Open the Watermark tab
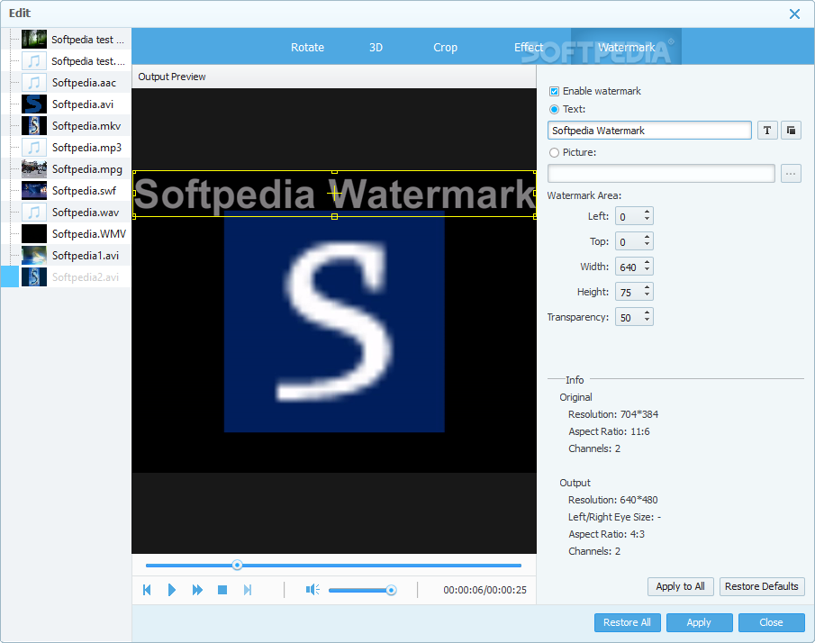The image size is (815, 643). point(626,48)
